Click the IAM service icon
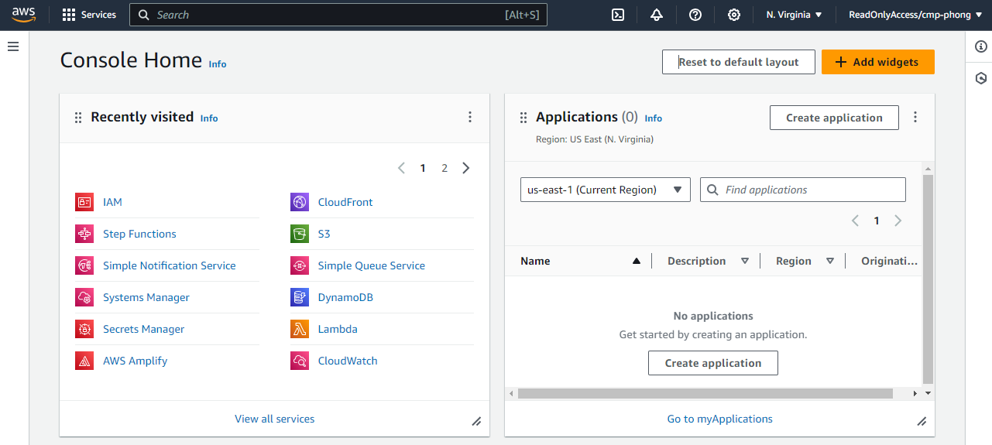The width and height of the screenshot is (992, 445). coord(84,202)
